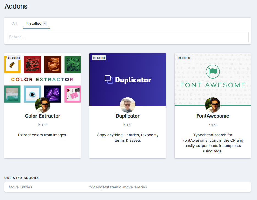
Task: Click the Color Extractor author avatar
Action: (x=43, y=105)
